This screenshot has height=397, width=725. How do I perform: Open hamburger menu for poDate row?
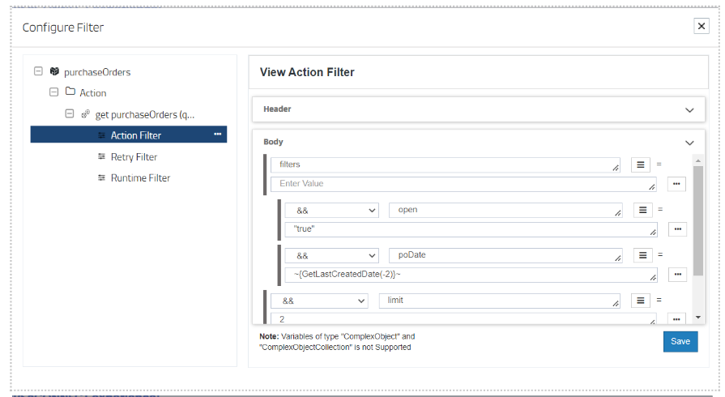642,255
